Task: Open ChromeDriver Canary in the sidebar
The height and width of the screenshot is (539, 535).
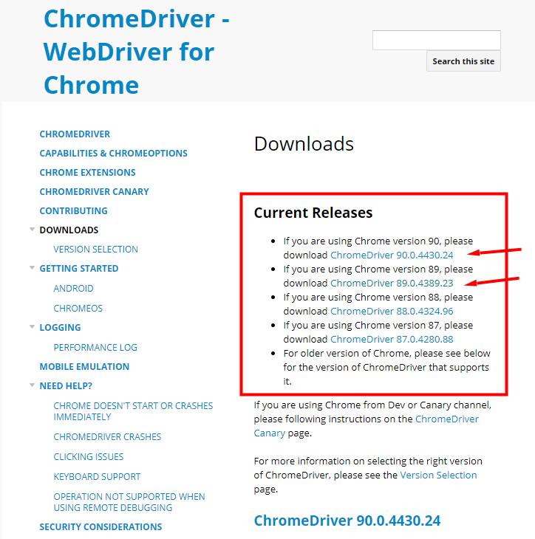Action: coord(95,192)
